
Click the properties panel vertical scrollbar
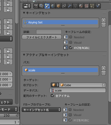[110, 63]
